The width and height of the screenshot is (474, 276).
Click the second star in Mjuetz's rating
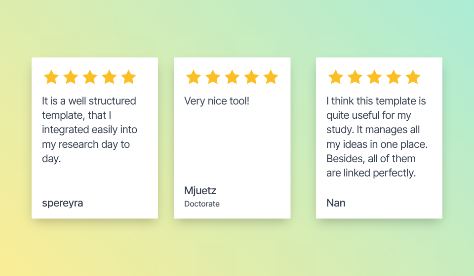[x=213, y=77]
